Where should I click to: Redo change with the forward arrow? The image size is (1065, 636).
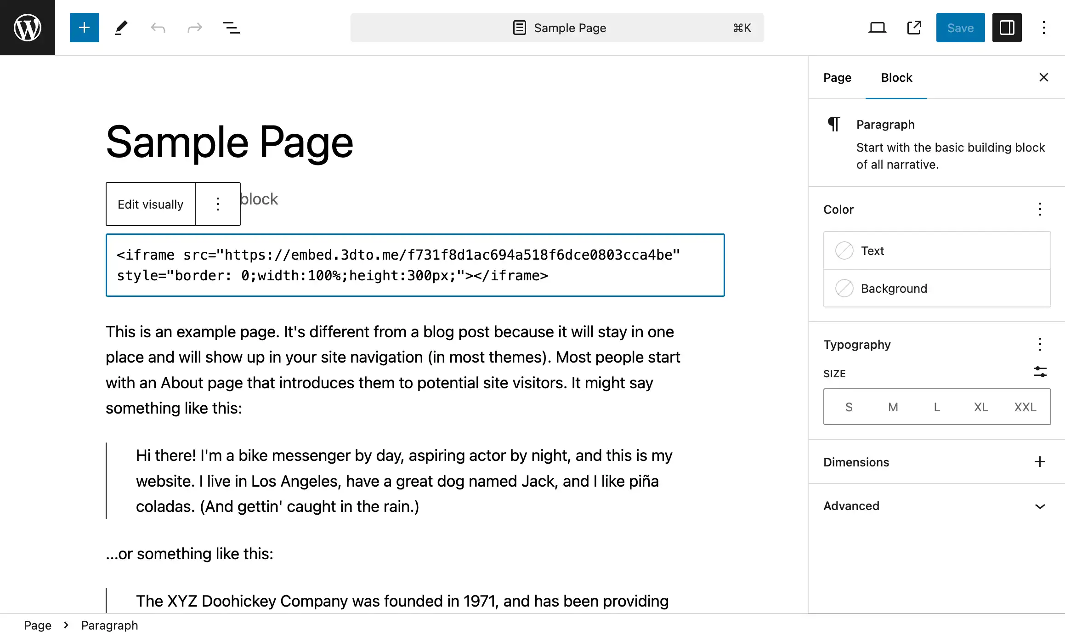pyautogui.click(x=194, y=28)
